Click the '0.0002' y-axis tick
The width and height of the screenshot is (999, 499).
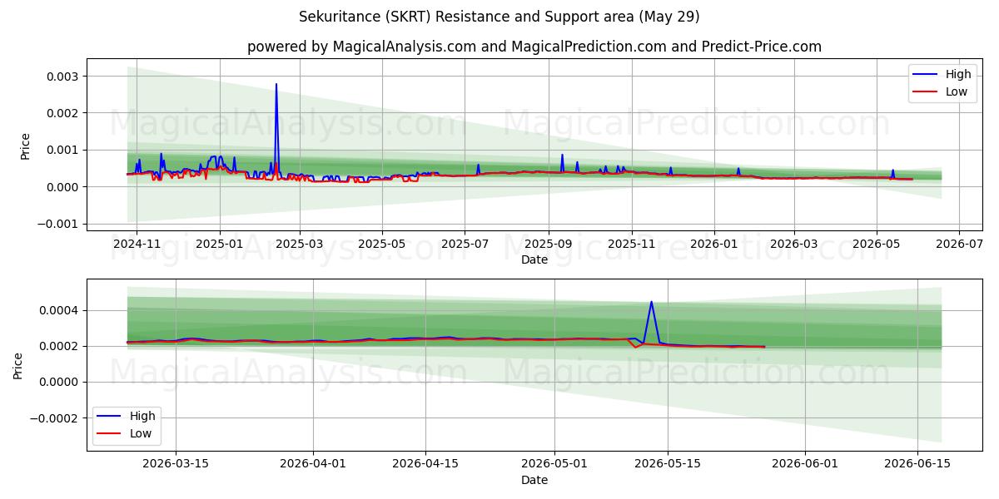[x=61, y=346]
